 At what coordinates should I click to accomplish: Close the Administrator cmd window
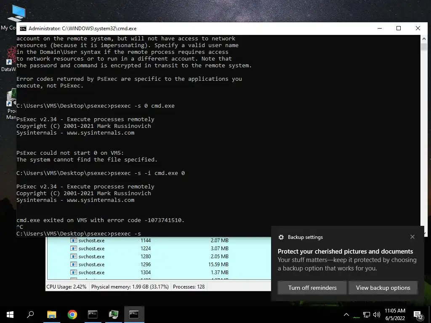tap(418, 28)
